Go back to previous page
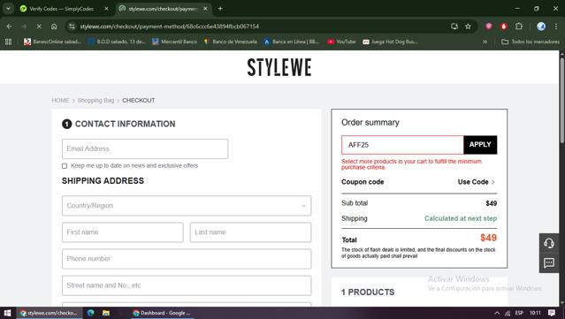This screenshot has height=319, width=565. point(10,27)
